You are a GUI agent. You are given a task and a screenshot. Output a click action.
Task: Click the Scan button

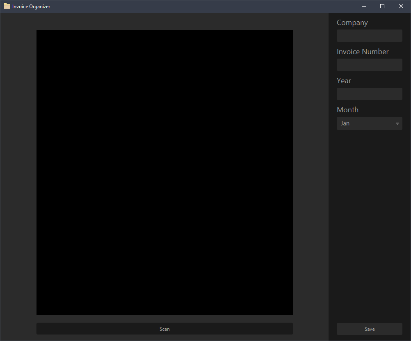coord(164,329)
